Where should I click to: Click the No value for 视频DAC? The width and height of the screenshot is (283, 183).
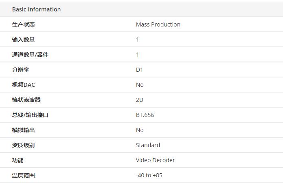click(140, 85)
